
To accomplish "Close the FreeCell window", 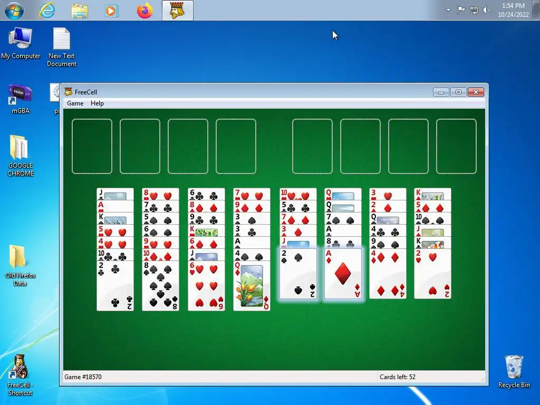I will 476,92.
